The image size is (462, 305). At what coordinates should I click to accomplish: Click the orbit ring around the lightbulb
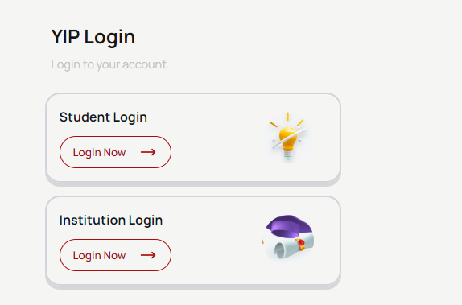(289, 138)
